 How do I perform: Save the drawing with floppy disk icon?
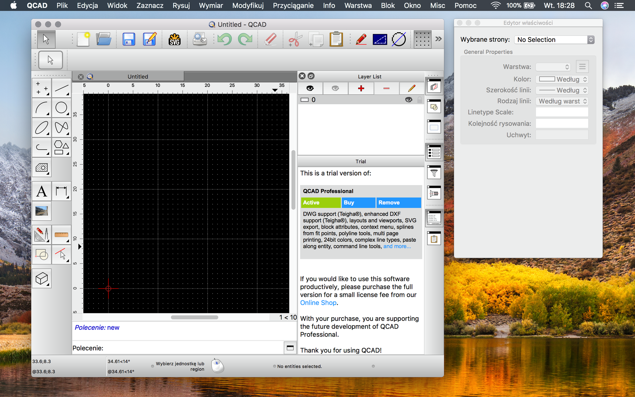pos(128,39)
